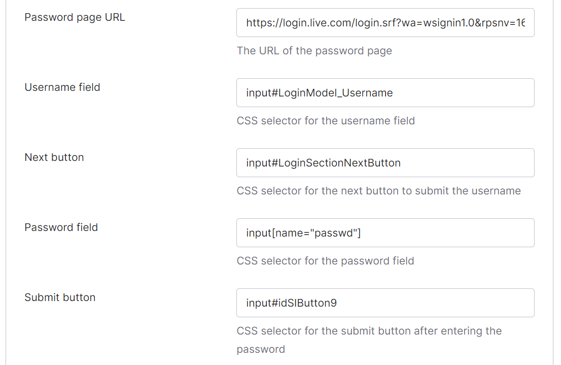Click the 'Submit button' label
Screen dimensions: 561x365
point(60,297)
